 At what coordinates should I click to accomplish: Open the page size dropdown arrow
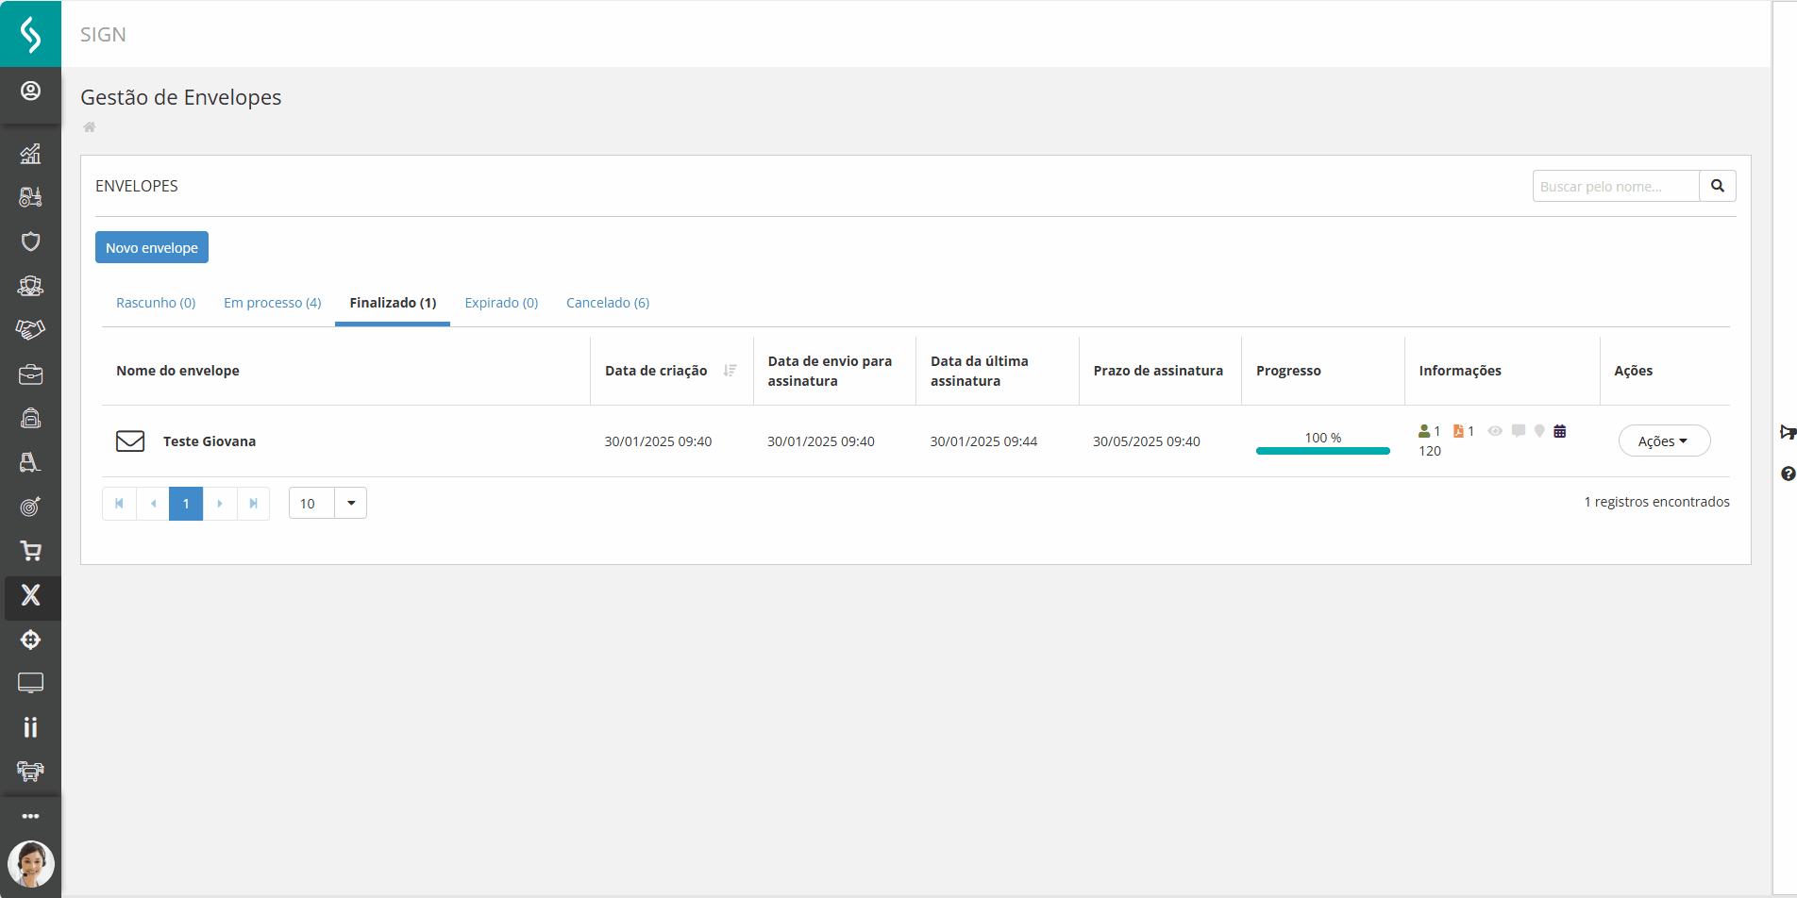click(351, 503)
